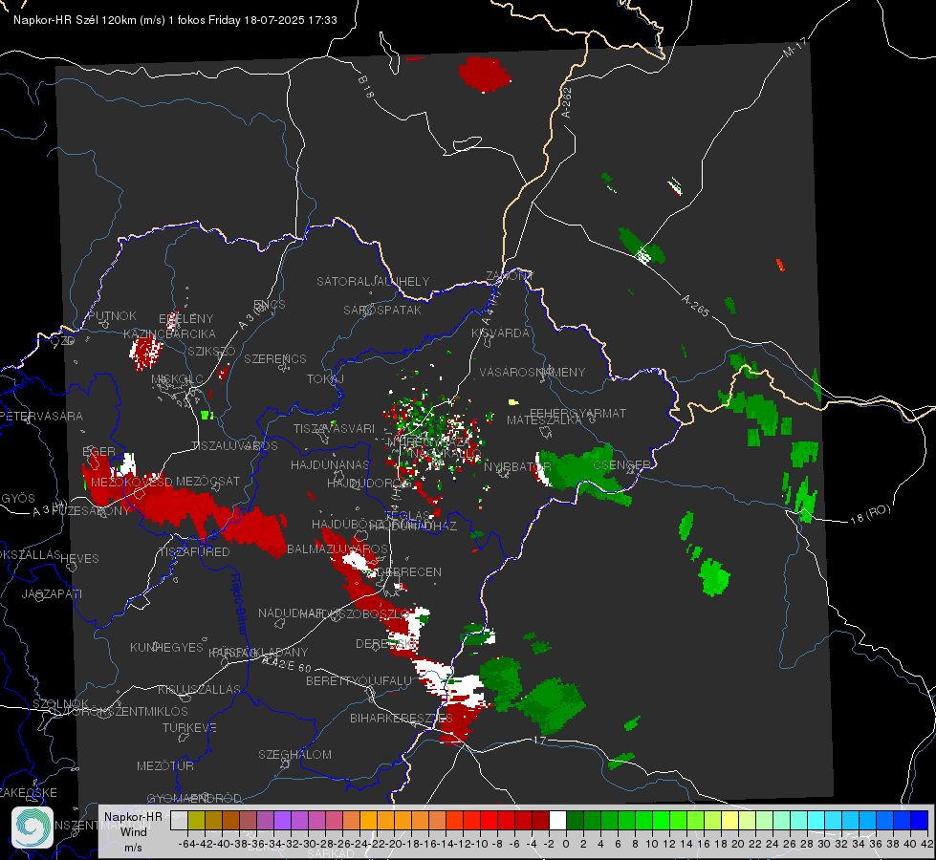Click the MEZŐCSÁT town label
The width and height of the screenshot is (936, 860).
[207, 481]
